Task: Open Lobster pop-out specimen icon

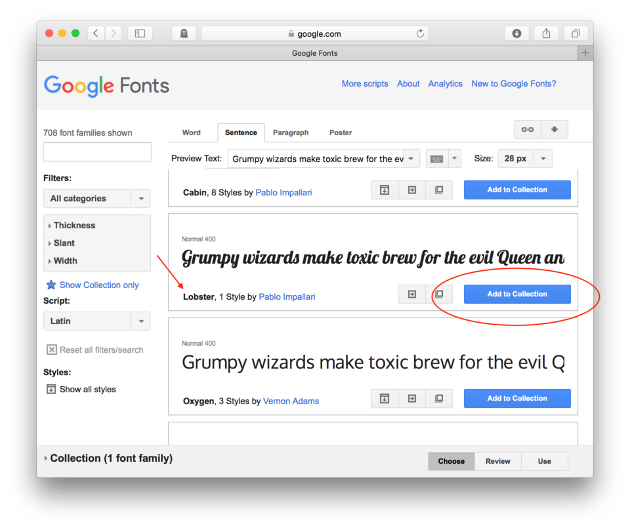Action: 439,295
